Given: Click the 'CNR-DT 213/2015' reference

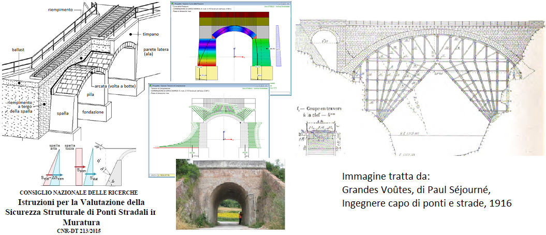Looking at the screenshot, I should (79, 230).
